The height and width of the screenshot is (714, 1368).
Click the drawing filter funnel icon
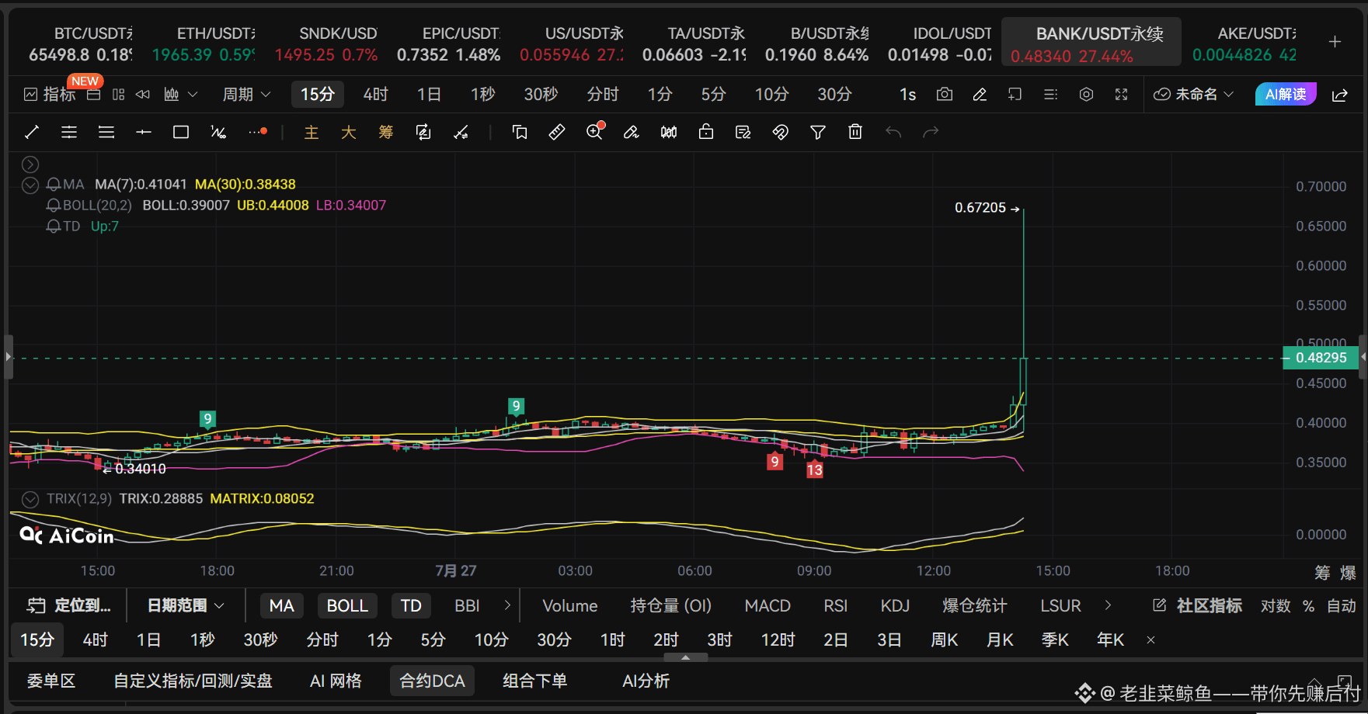pyautogui.click(x=818, y=133)
